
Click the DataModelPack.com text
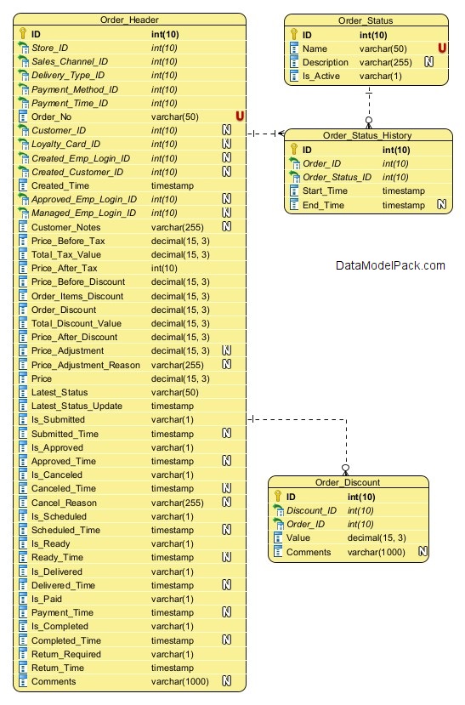click(390, 265)
